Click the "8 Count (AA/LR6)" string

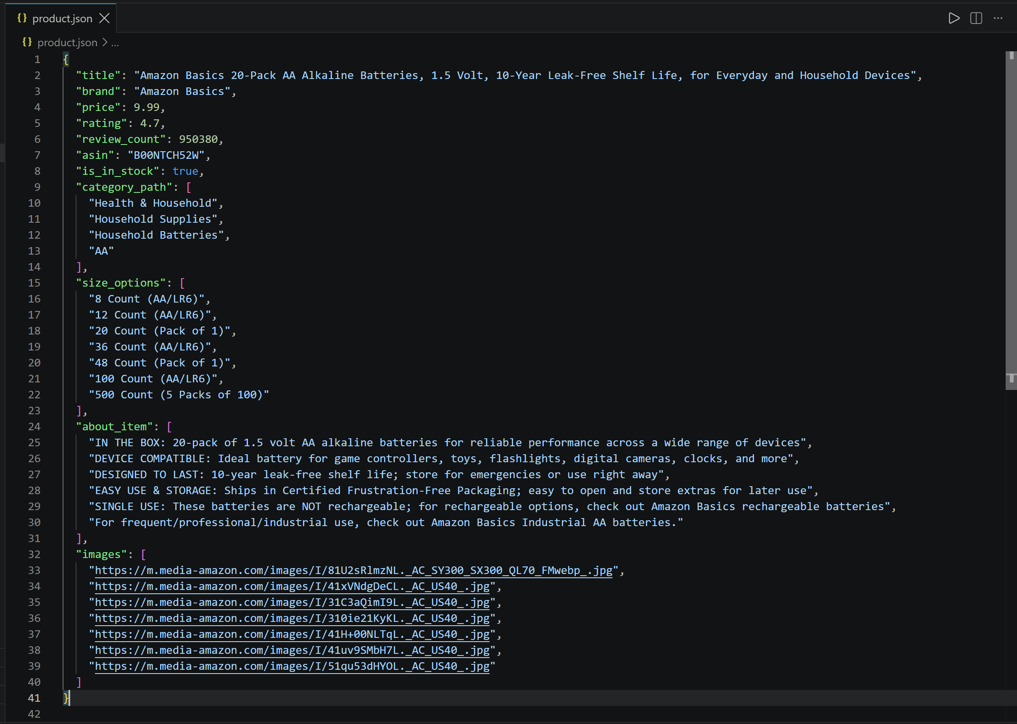click(x=147, y=299)
